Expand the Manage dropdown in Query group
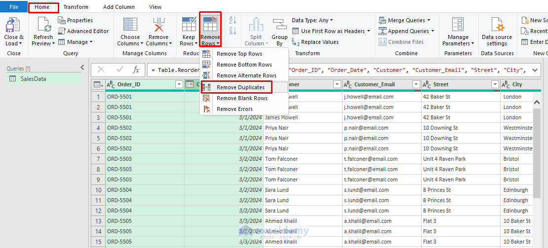Image resolution: width=548 pixels, height=248 pixels. click(x=91, y=42)
